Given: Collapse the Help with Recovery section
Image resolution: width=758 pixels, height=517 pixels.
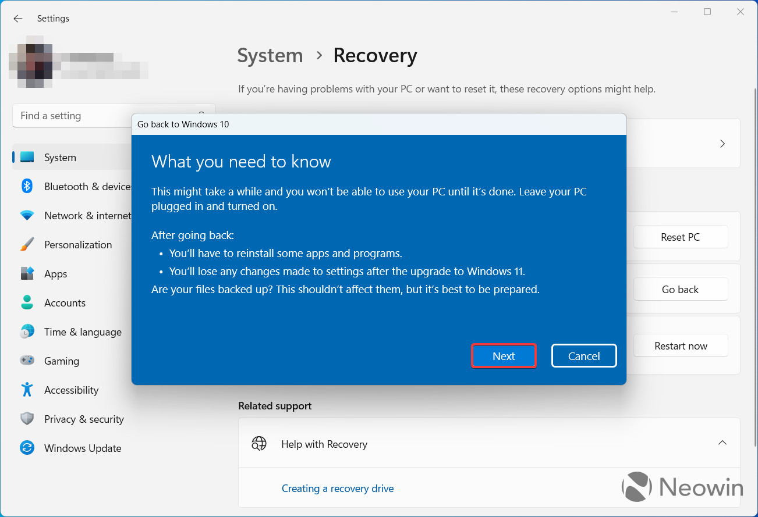Looking at the screenshot, I should click(722, 444).
